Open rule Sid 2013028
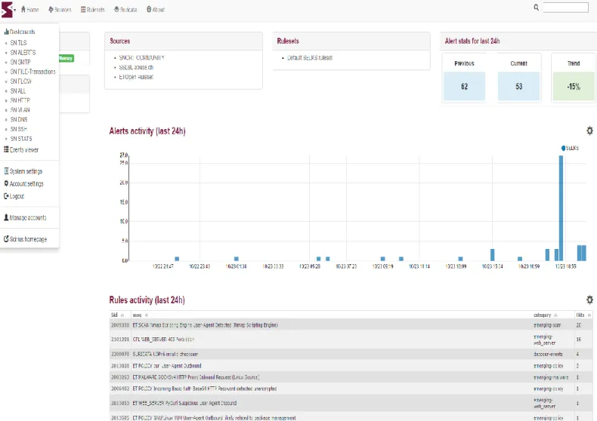The image size is (597, 421). click(x=120, y=366)
